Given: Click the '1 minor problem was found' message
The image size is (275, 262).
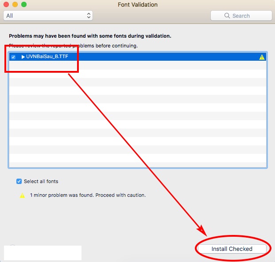Looking at the screenshot, I should [88, 195].
